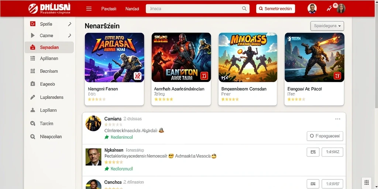The height and width of the screenshot is (189, 378).
Task: Click the red badge on Aamhah Aparle art
Action: pos(204,76)
